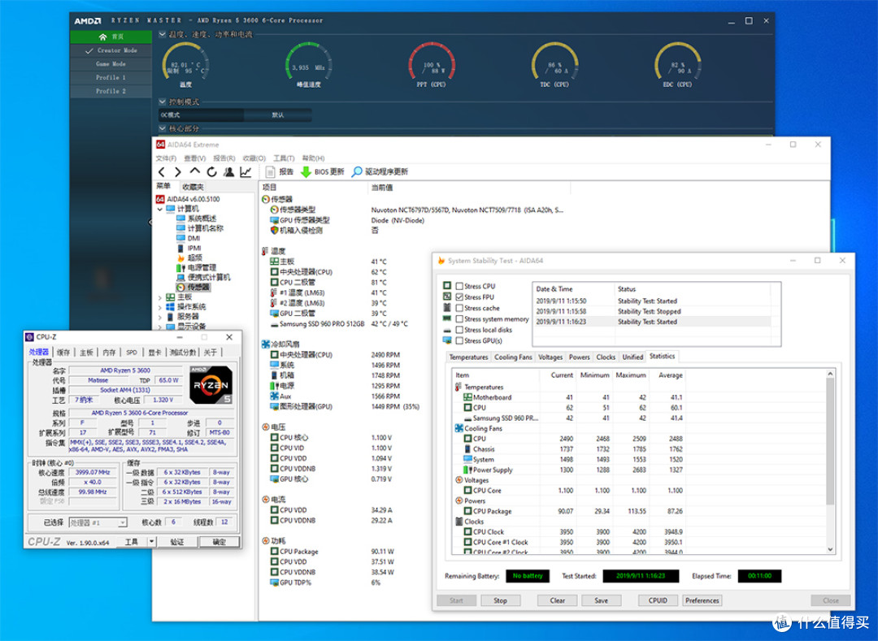Click the 温度 gauge in Ryzen Master

[185, 64]
